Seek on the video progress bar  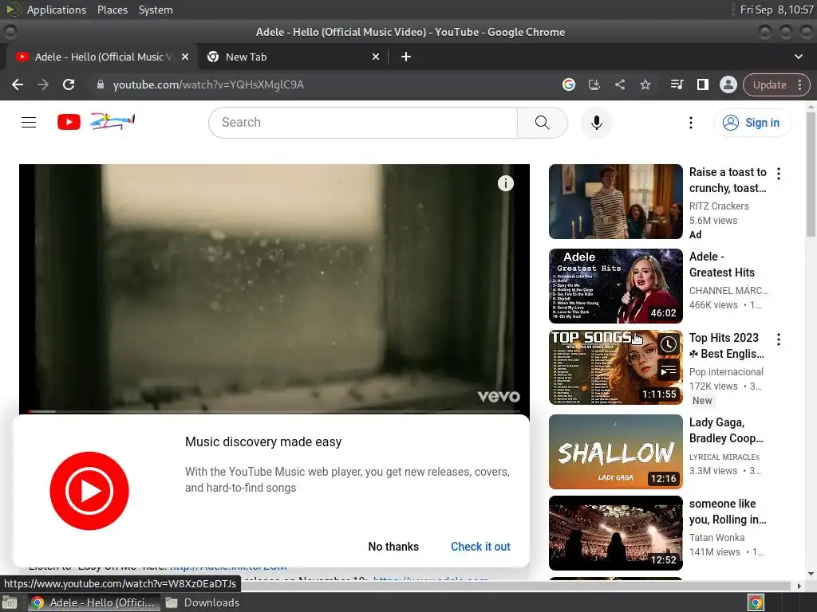coord(274,411)
